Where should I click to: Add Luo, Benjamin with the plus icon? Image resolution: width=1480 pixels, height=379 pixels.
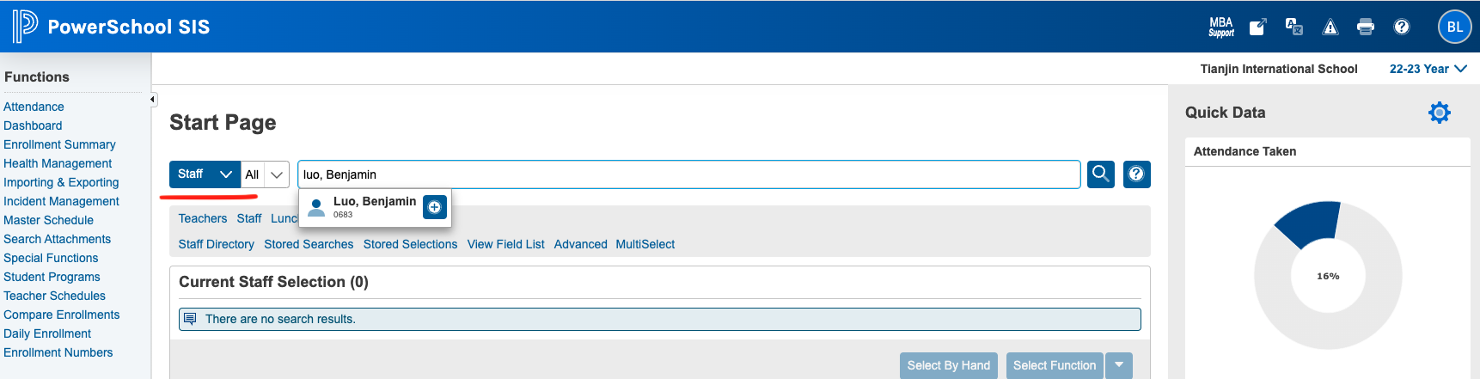coord(435,207)
